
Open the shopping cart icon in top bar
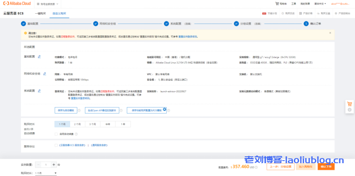tap(277, 3)
